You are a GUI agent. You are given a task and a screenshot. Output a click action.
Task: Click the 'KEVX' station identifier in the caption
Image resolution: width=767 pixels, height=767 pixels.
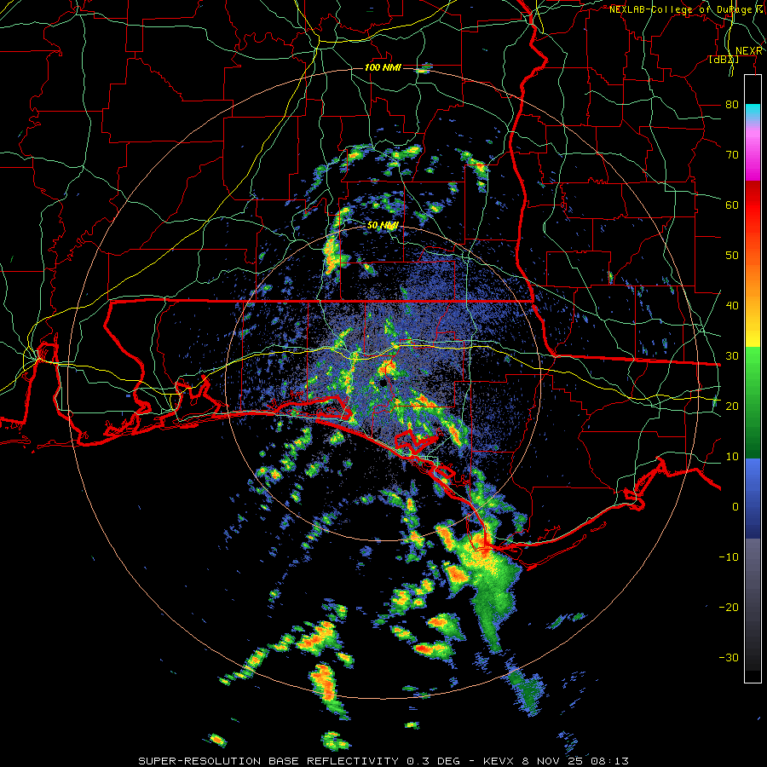pyautogui.click(x=500, y=761)
